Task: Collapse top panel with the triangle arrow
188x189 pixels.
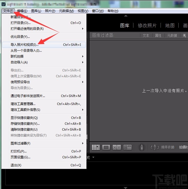Action: [126, 16]
